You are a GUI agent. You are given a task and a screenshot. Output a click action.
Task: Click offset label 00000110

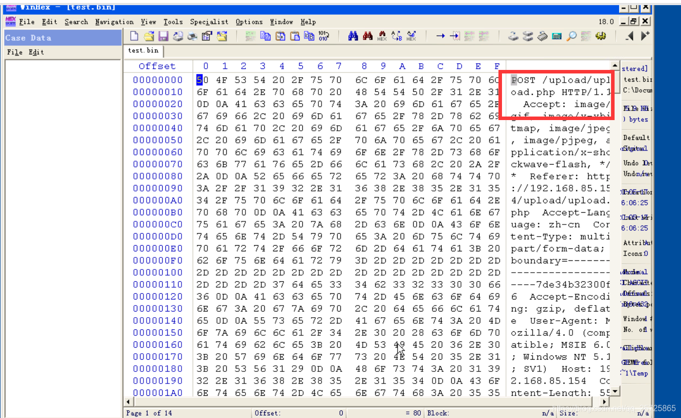click(158, 284)
